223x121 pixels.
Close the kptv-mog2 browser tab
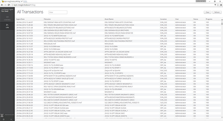pos(22,1)
